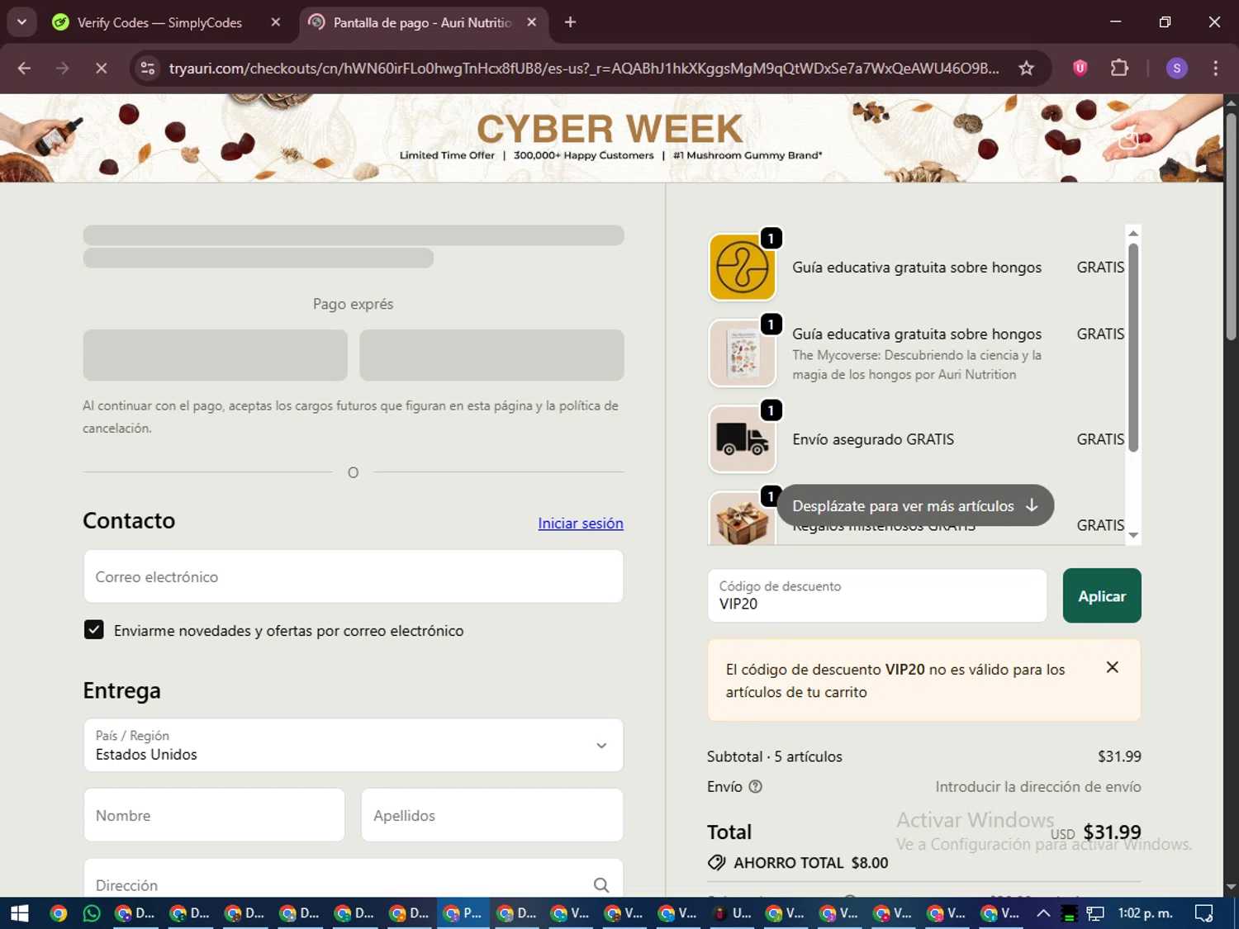Close the Verify Codes — SimplyCodes tab
Screen dimensions: 1239x929
click(276, 22)
